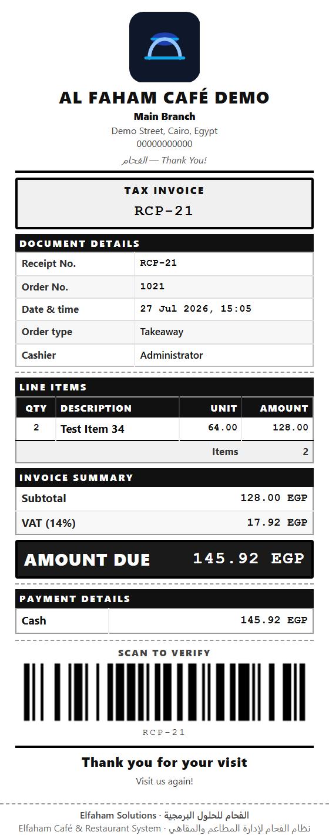Image resolution: width=329 pixels, height=835 pixels.
Task: Click the Line Items section header
Action: 164,387
